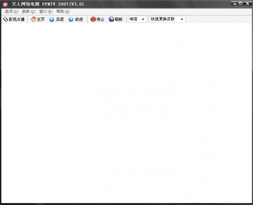Minimize the PPMTV window
This screenshot has height=205, width=253.
[234, 4]
